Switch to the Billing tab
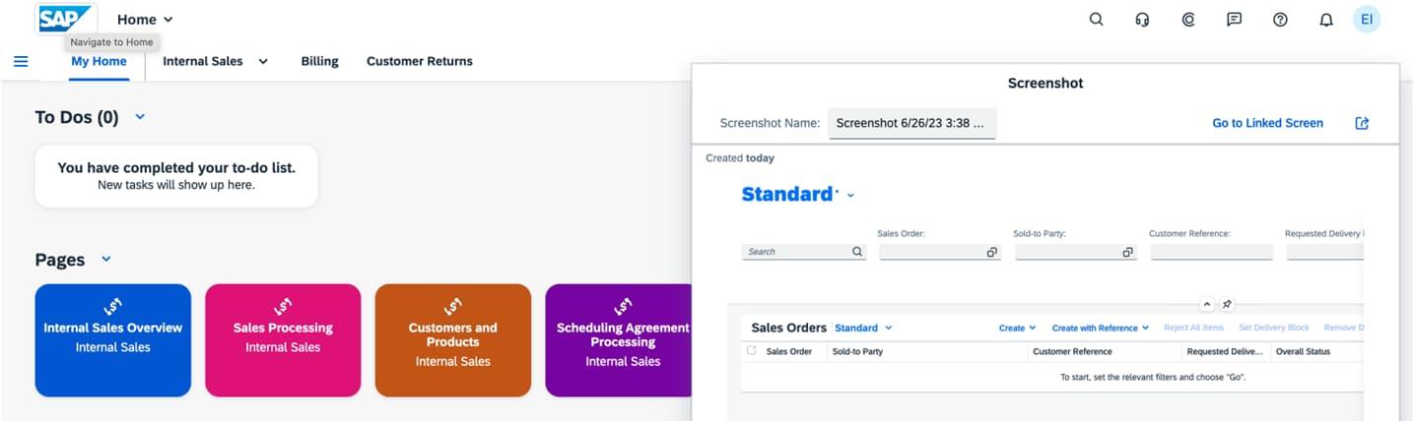 click(x=319, y=61)
